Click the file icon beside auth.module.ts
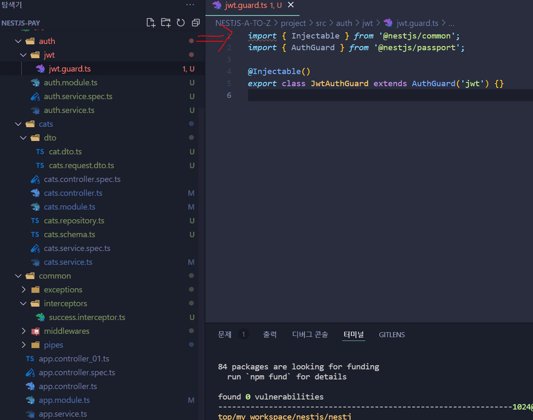Image resolution: width=533 pixels, height=420 pixels. pos(35,82)
